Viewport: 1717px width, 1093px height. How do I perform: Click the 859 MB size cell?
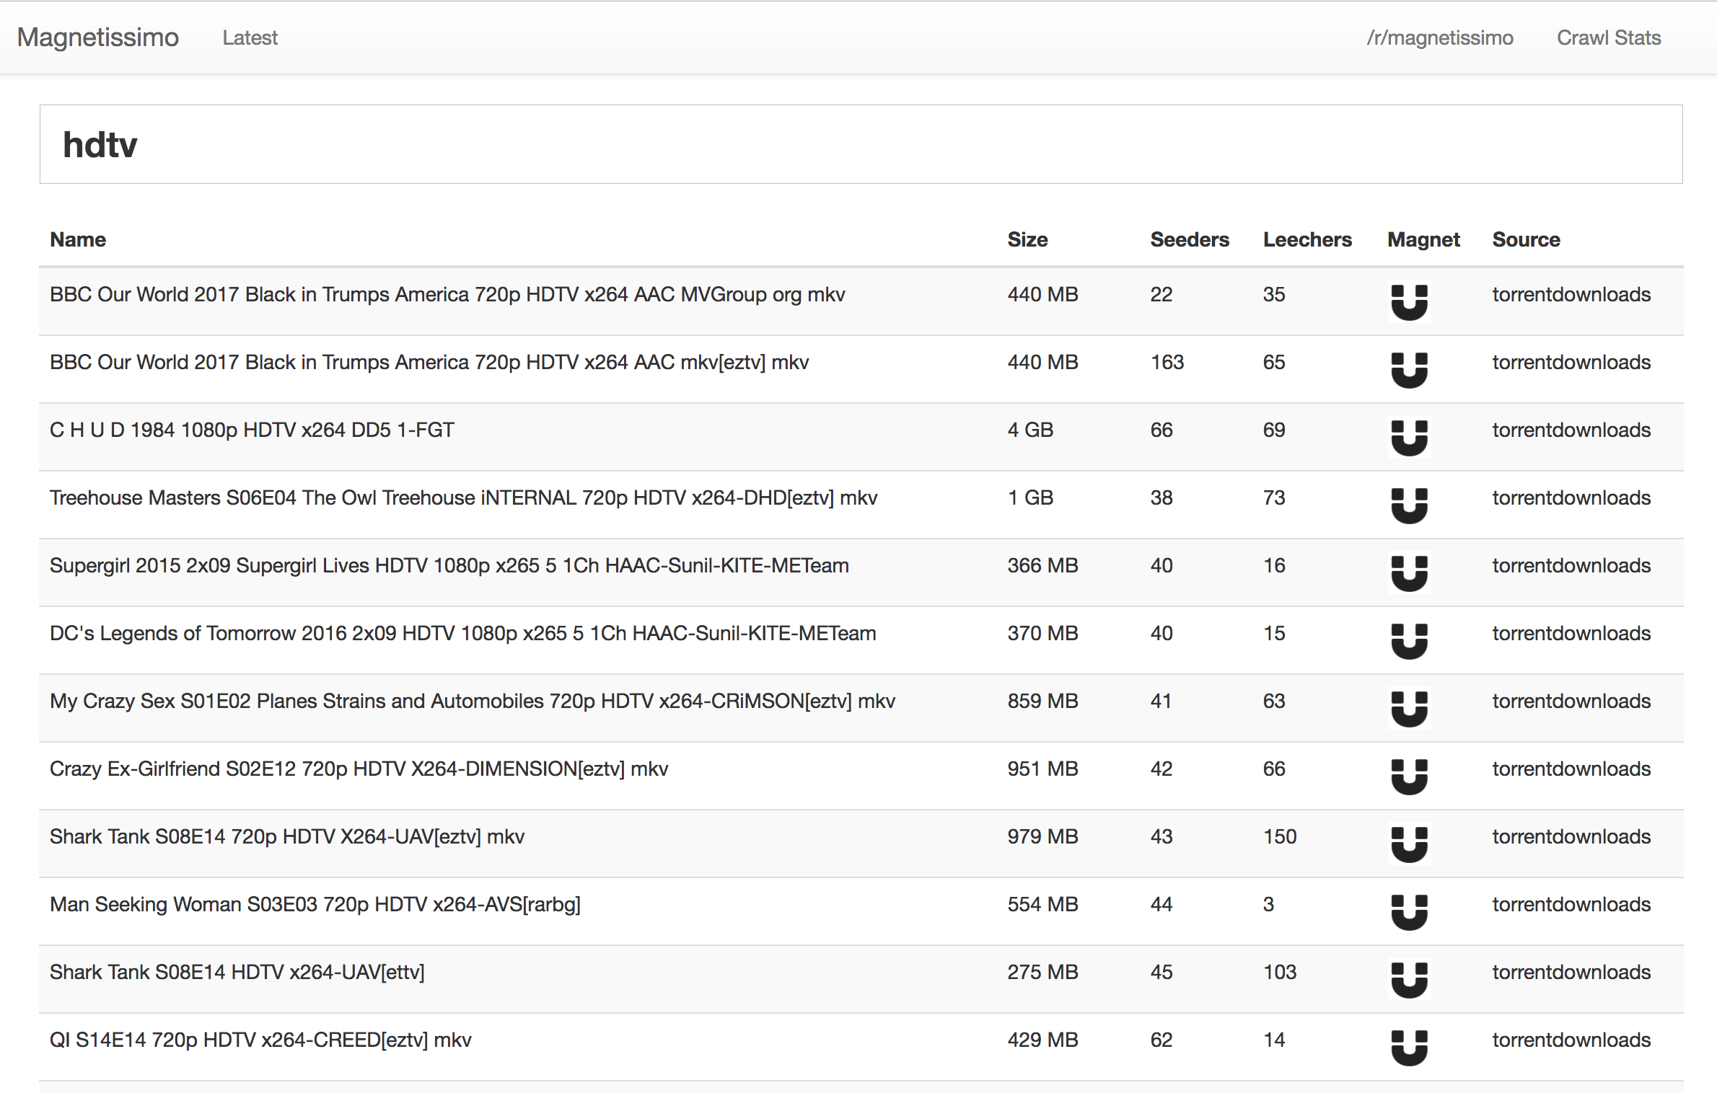point(1042,701)
